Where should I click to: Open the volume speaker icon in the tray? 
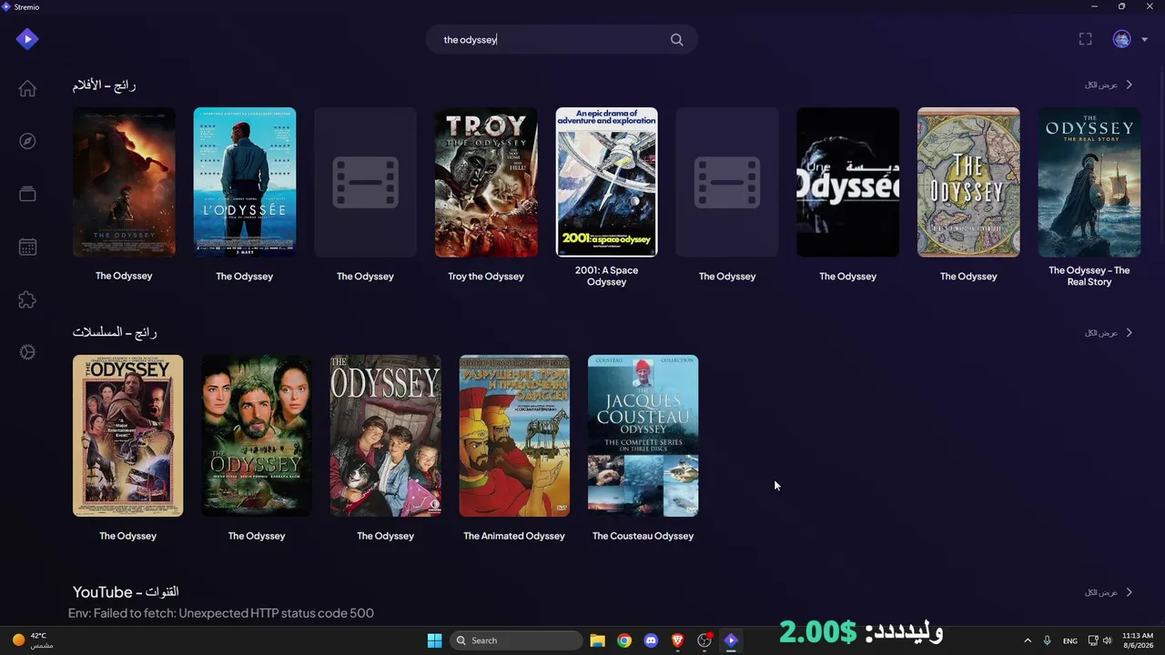[1107, 640]
